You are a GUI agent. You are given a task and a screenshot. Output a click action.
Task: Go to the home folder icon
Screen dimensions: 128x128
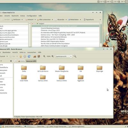point(35,56)
